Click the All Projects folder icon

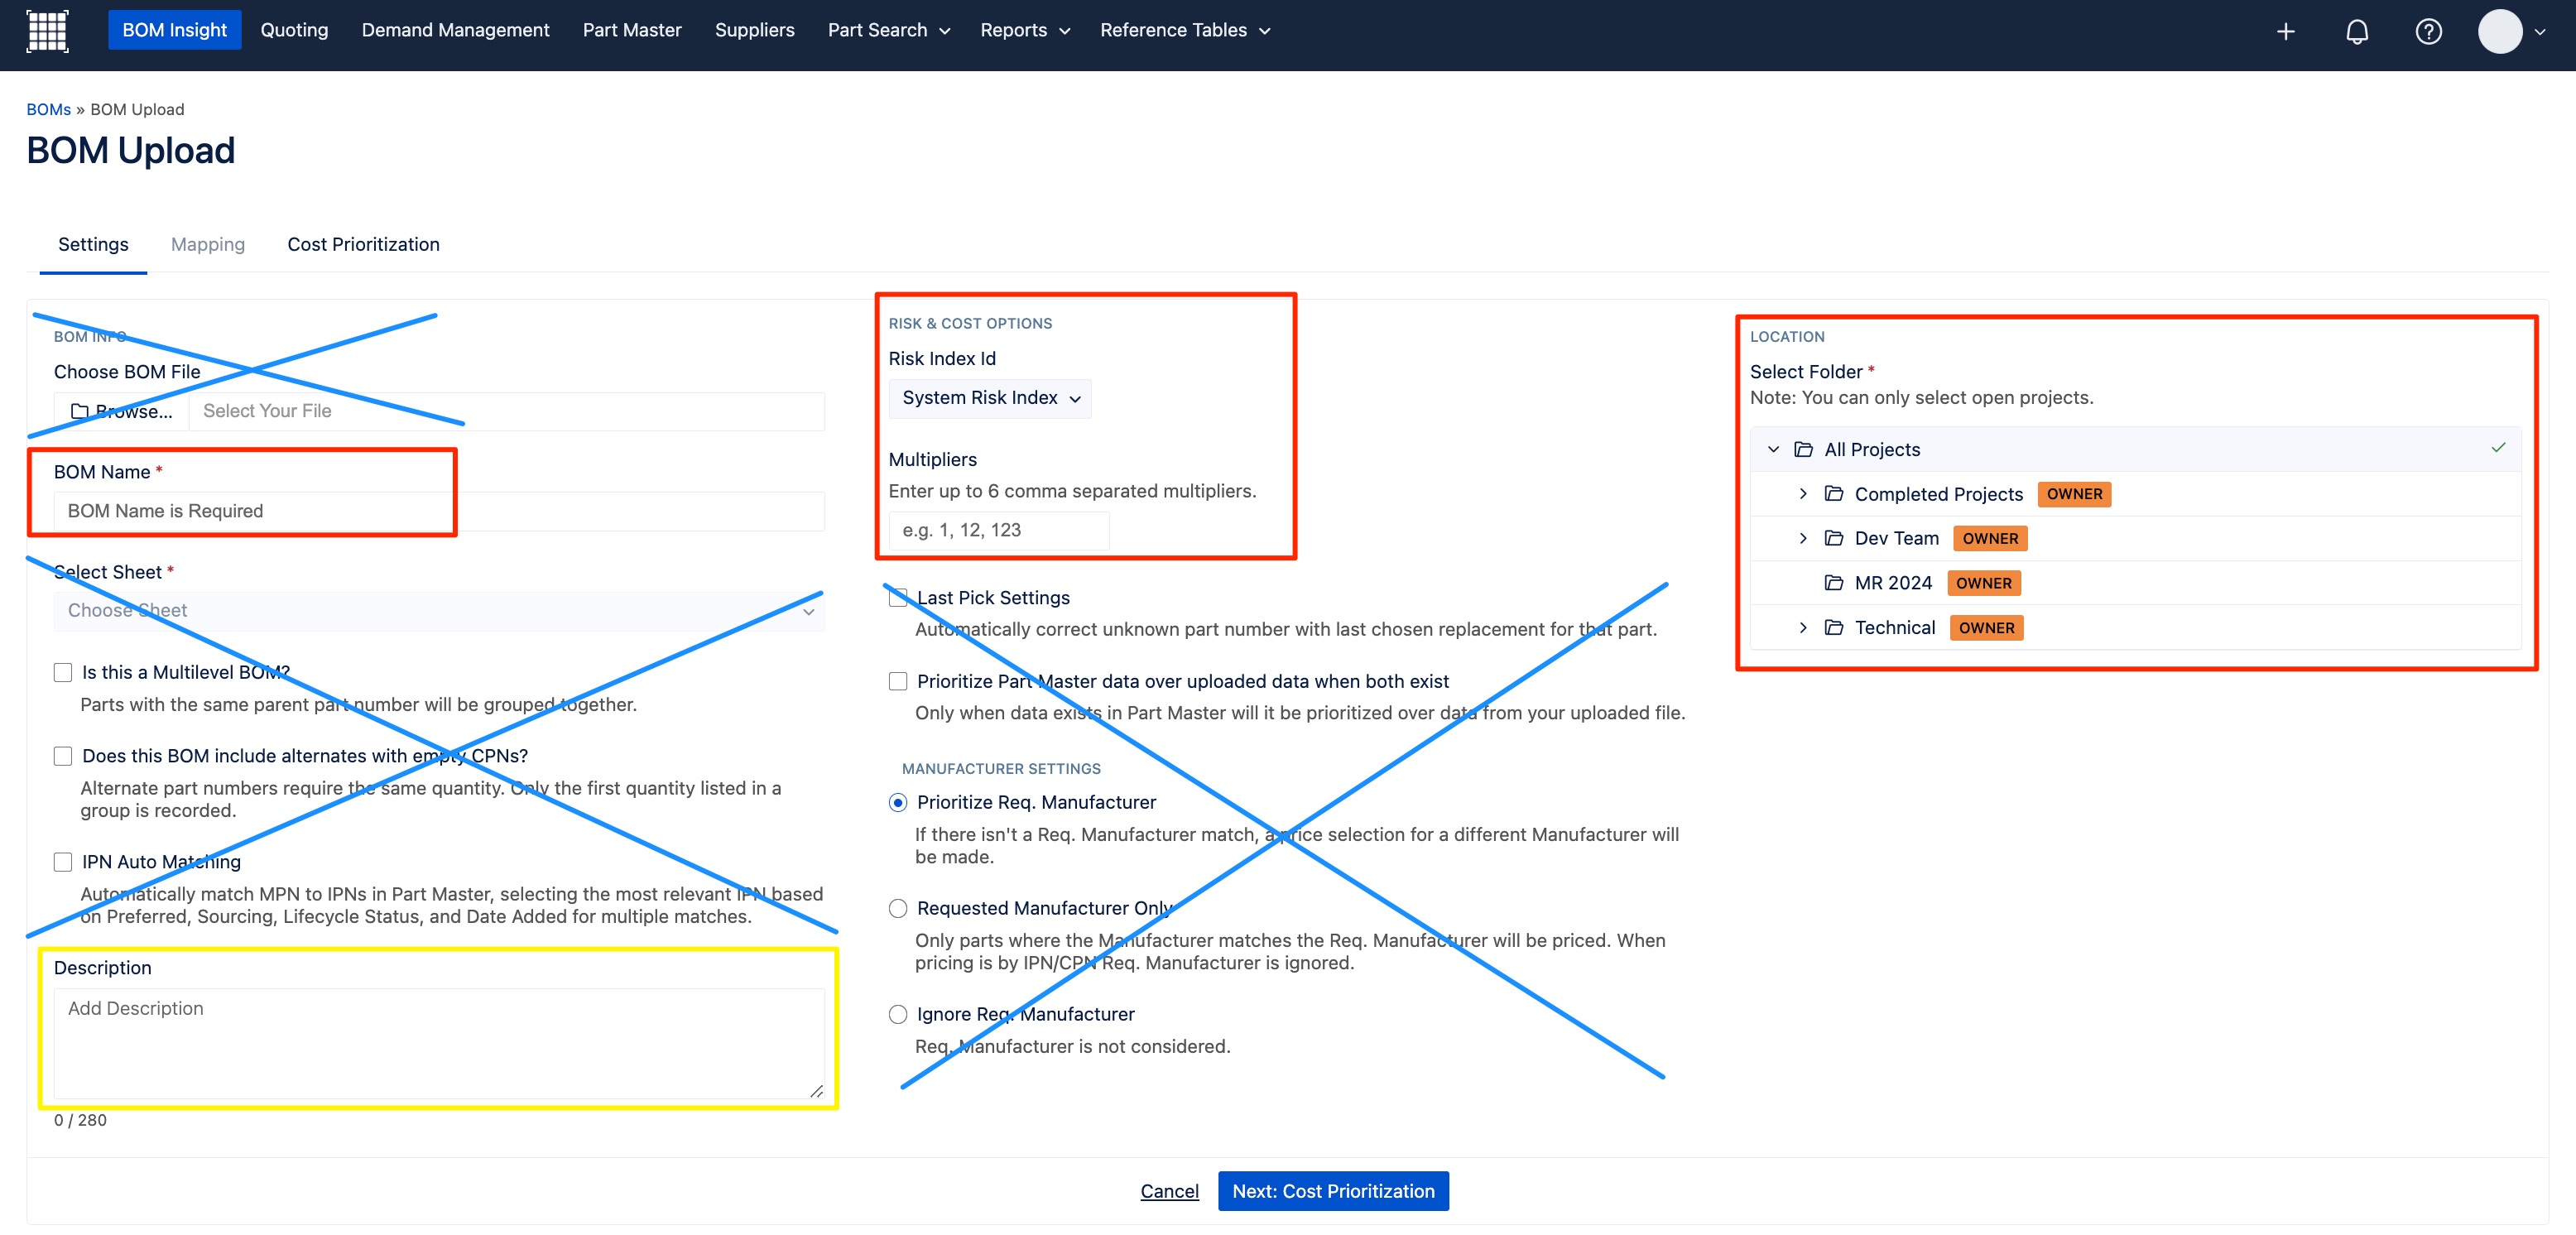pos(1803,449)
